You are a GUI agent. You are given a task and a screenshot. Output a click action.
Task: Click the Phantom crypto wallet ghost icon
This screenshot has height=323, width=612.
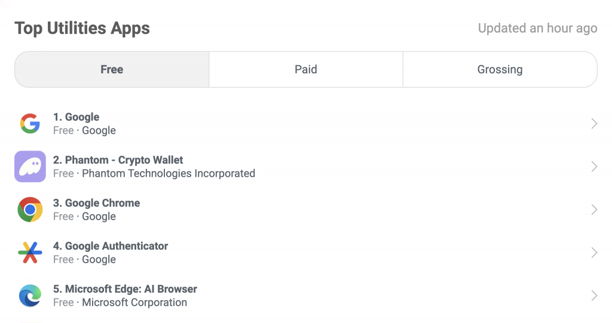pyautogui.click(x=30, y=167)
